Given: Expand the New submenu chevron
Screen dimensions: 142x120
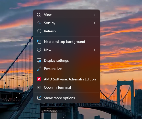Looking at the screenshot, I should click(x=94, y=50).
